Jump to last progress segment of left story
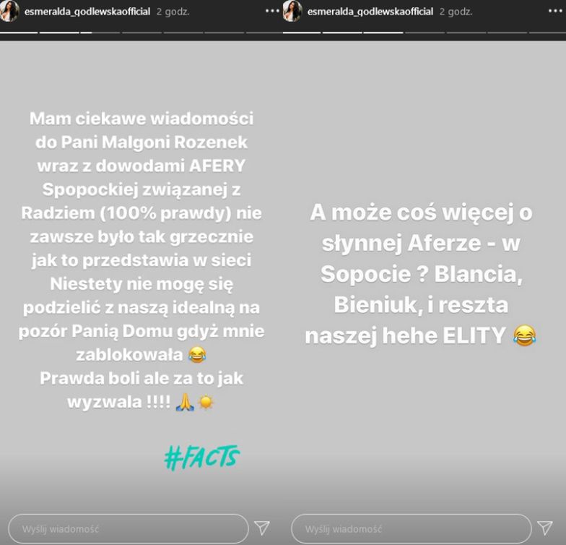 [264, 33]
